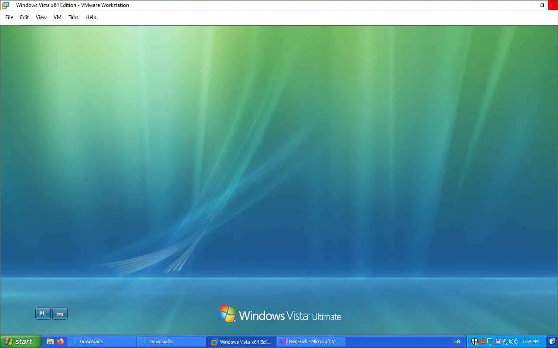The width and height of the screenshot is (558, 348).
Task: Switch to Windows Vista x64 Edition taskbar button
Action: point(241,341)
